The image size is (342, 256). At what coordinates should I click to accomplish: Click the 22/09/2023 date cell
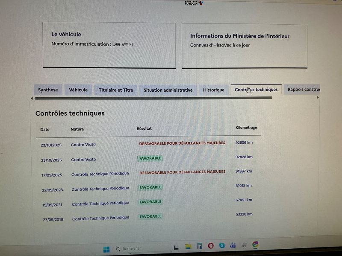click(52, 190)
